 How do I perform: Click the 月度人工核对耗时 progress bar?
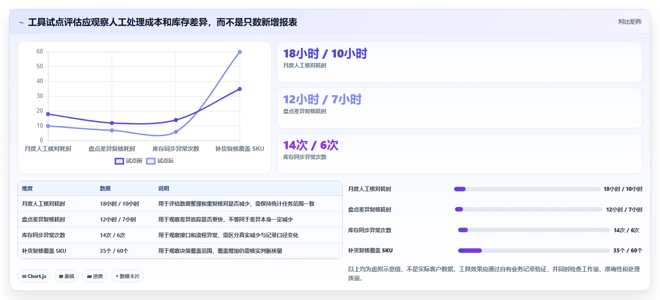pos(527,189)
